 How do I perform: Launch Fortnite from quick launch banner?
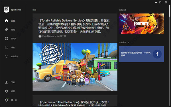(x=141, y=24)
